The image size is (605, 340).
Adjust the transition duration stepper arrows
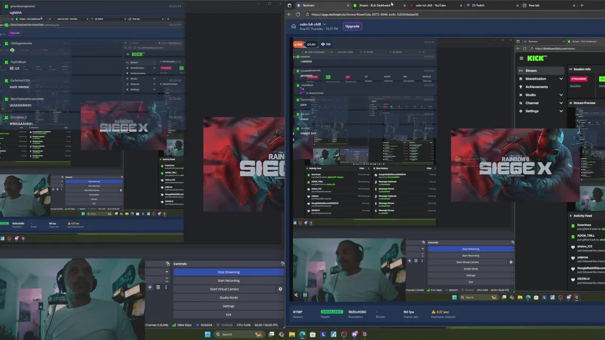(x=167, y=280)
